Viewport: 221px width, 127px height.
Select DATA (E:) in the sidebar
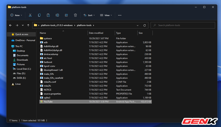click(x=21, y=78)
